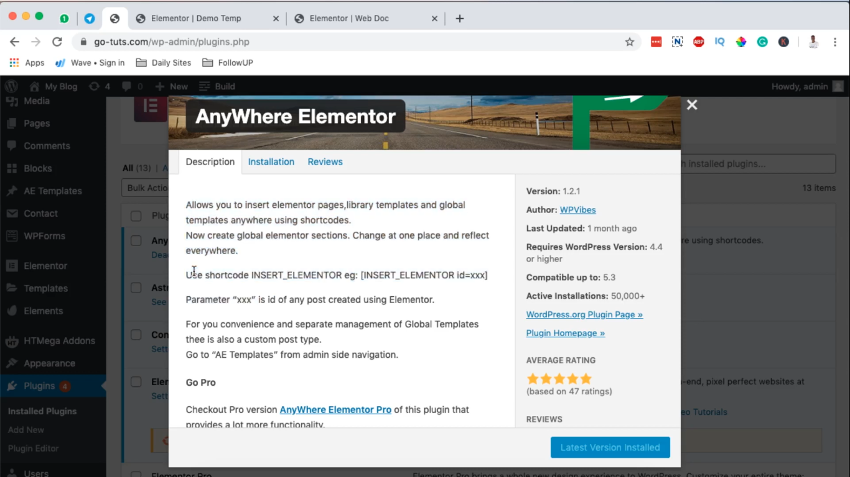This screenshot has width=850, height=477.
Task: Open the Telegram pinned tab
Action: click(x=90, y=19)
